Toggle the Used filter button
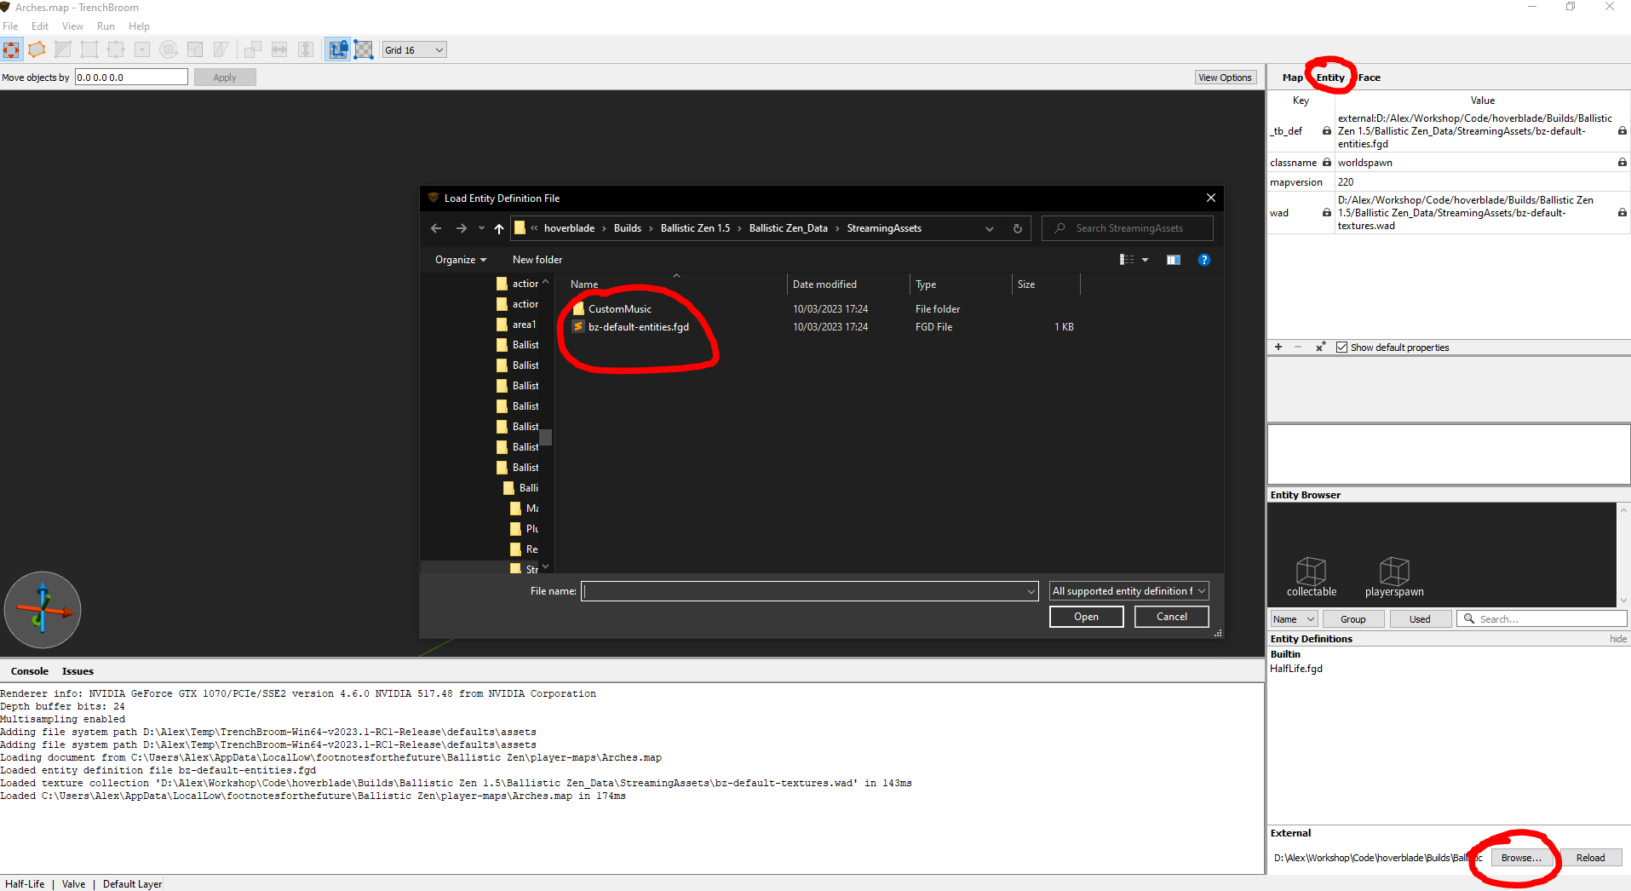 click(x=1420, y=619)
